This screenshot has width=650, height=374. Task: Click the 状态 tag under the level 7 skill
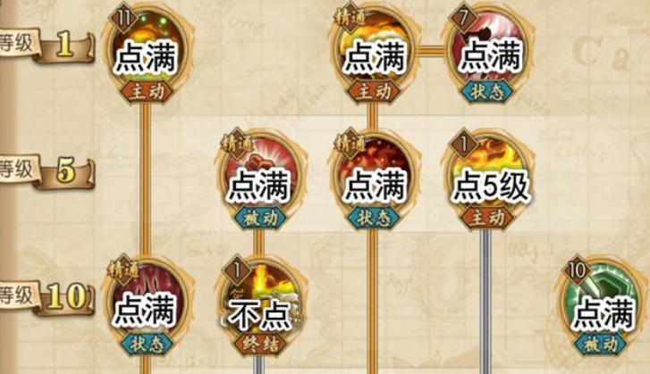coord(488,91)
